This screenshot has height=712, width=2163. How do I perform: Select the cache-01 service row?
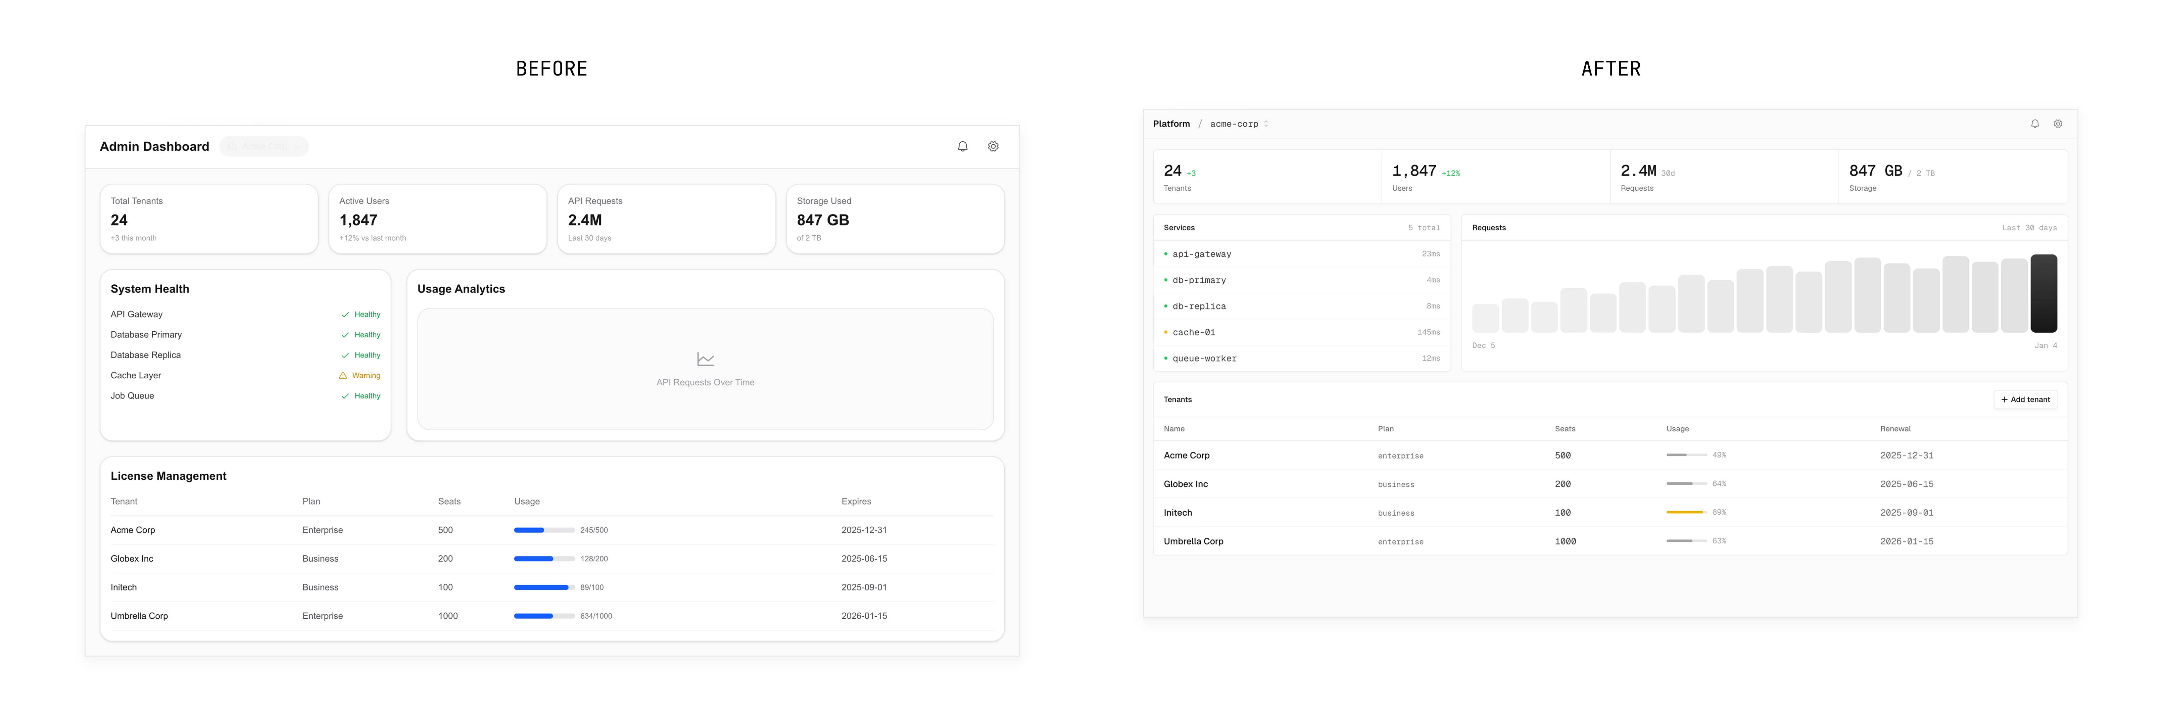coord(1301,332)
